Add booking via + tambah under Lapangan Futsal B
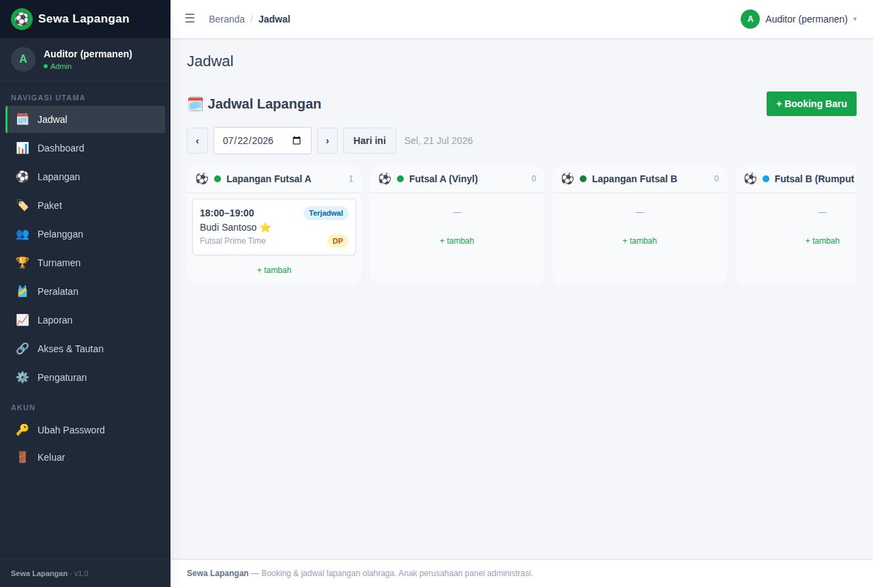Viewport: 873px width, 587px height. 640,241
